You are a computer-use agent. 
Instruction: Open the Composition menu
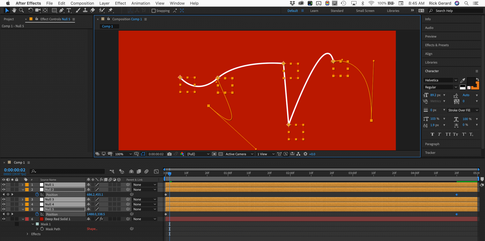pos(82,3)
